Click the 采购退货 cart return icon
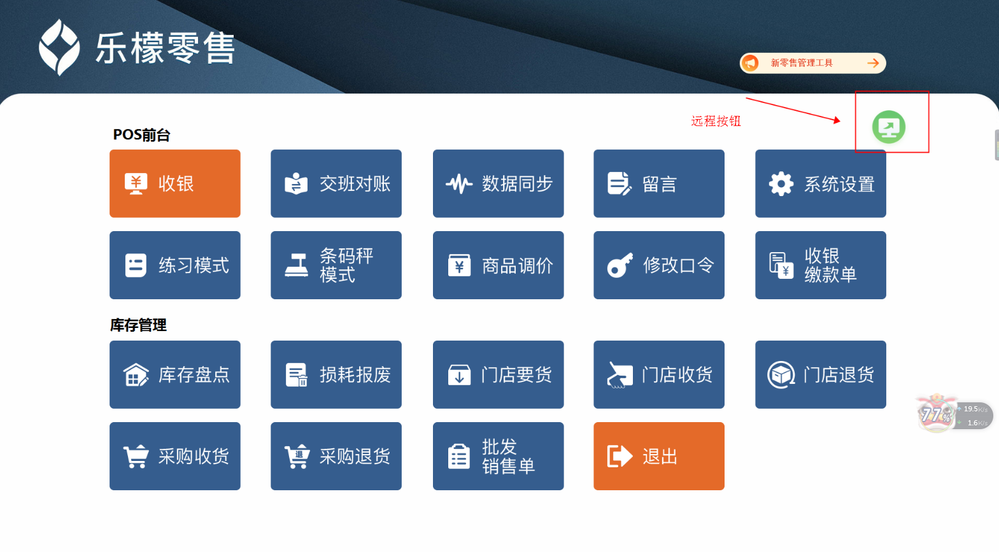 pyautogui.click(x=297, y=456)
